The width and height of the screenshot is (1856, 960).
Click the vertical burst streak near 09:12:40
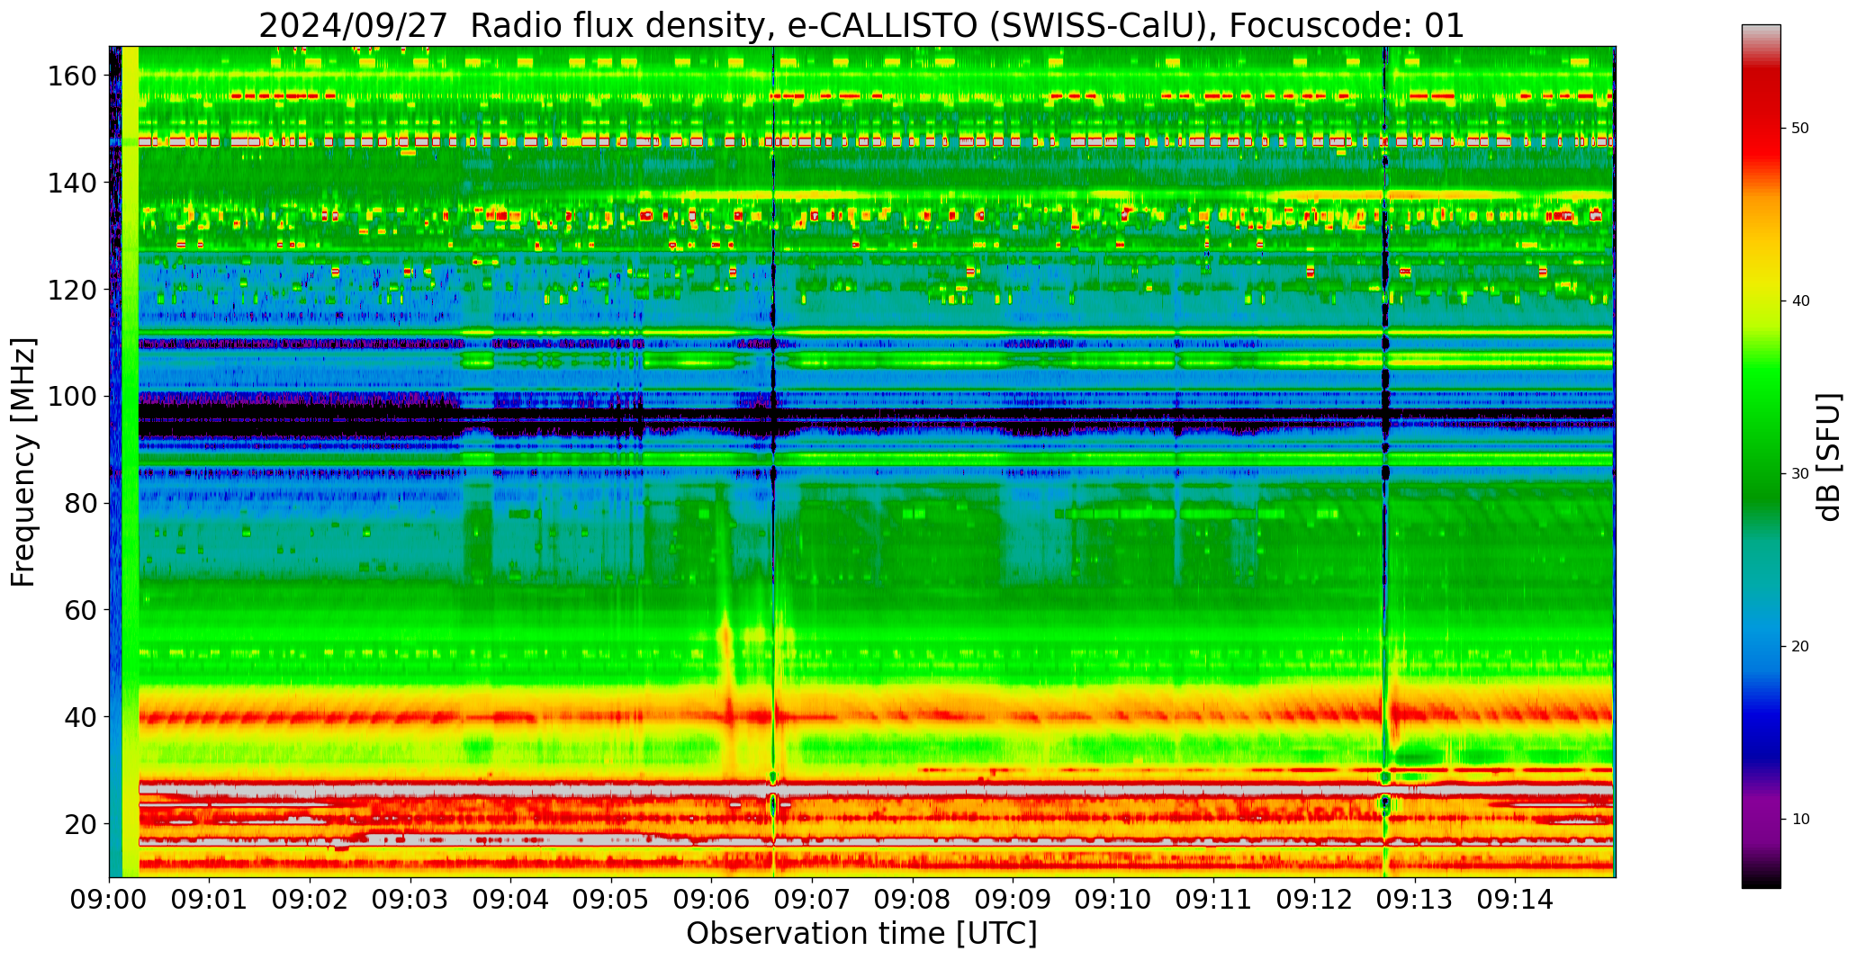pyautogui.click(x=1385, y=462)
